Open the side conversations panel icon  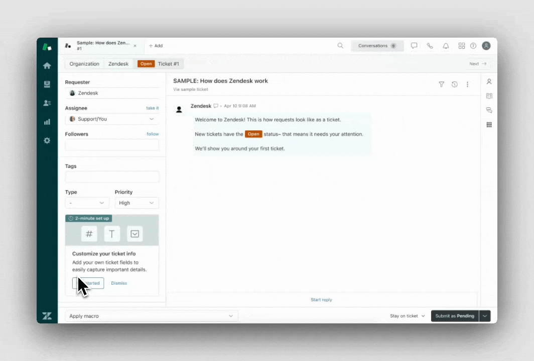[489, 110]
